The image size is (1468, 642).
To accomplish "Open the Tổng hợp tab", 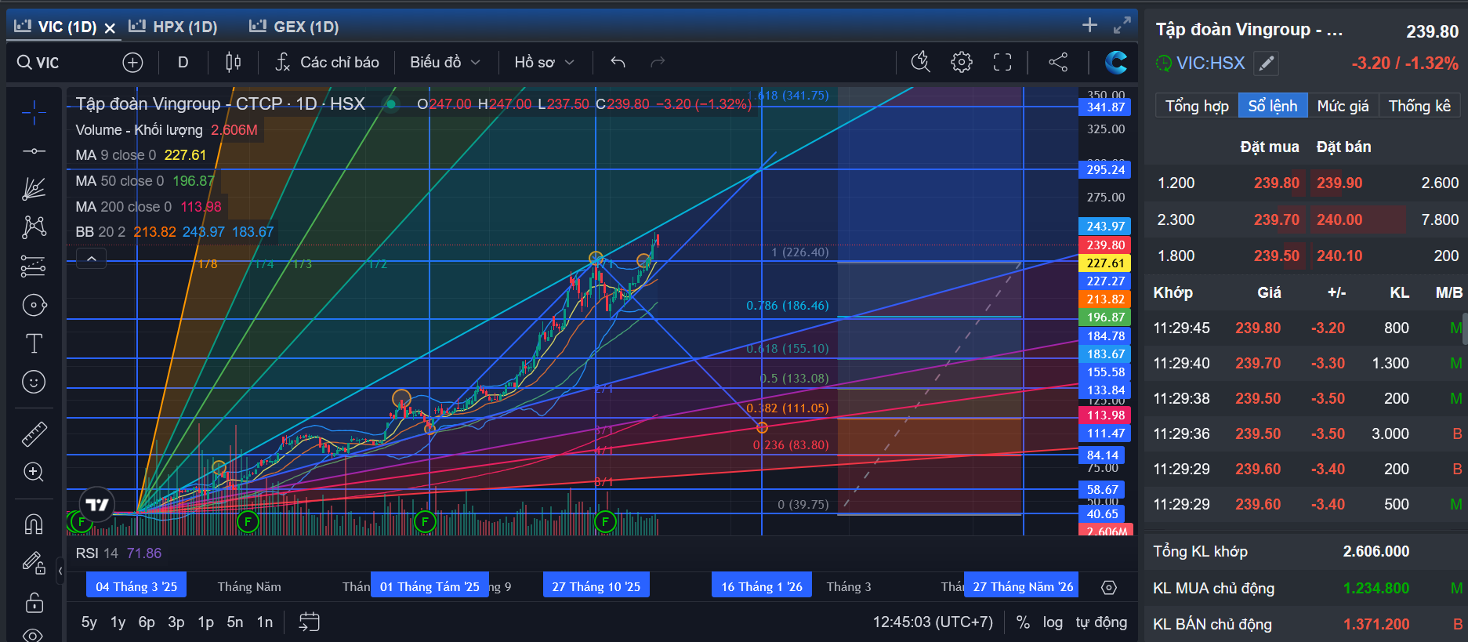I will [x=1197, y=106].
